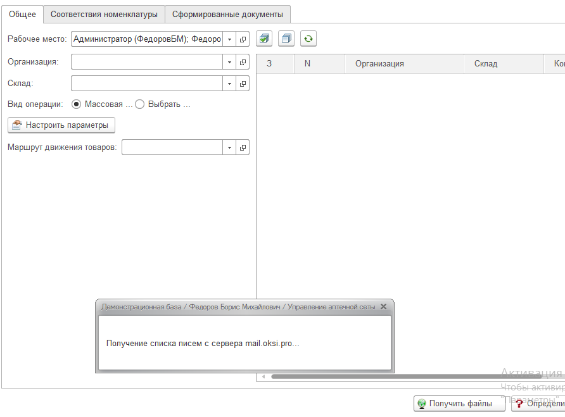This screenshot has height=417, width=565.
Task: Open the Организация item via its open icon
Action: pyautogui.click(x=243, y=62)
